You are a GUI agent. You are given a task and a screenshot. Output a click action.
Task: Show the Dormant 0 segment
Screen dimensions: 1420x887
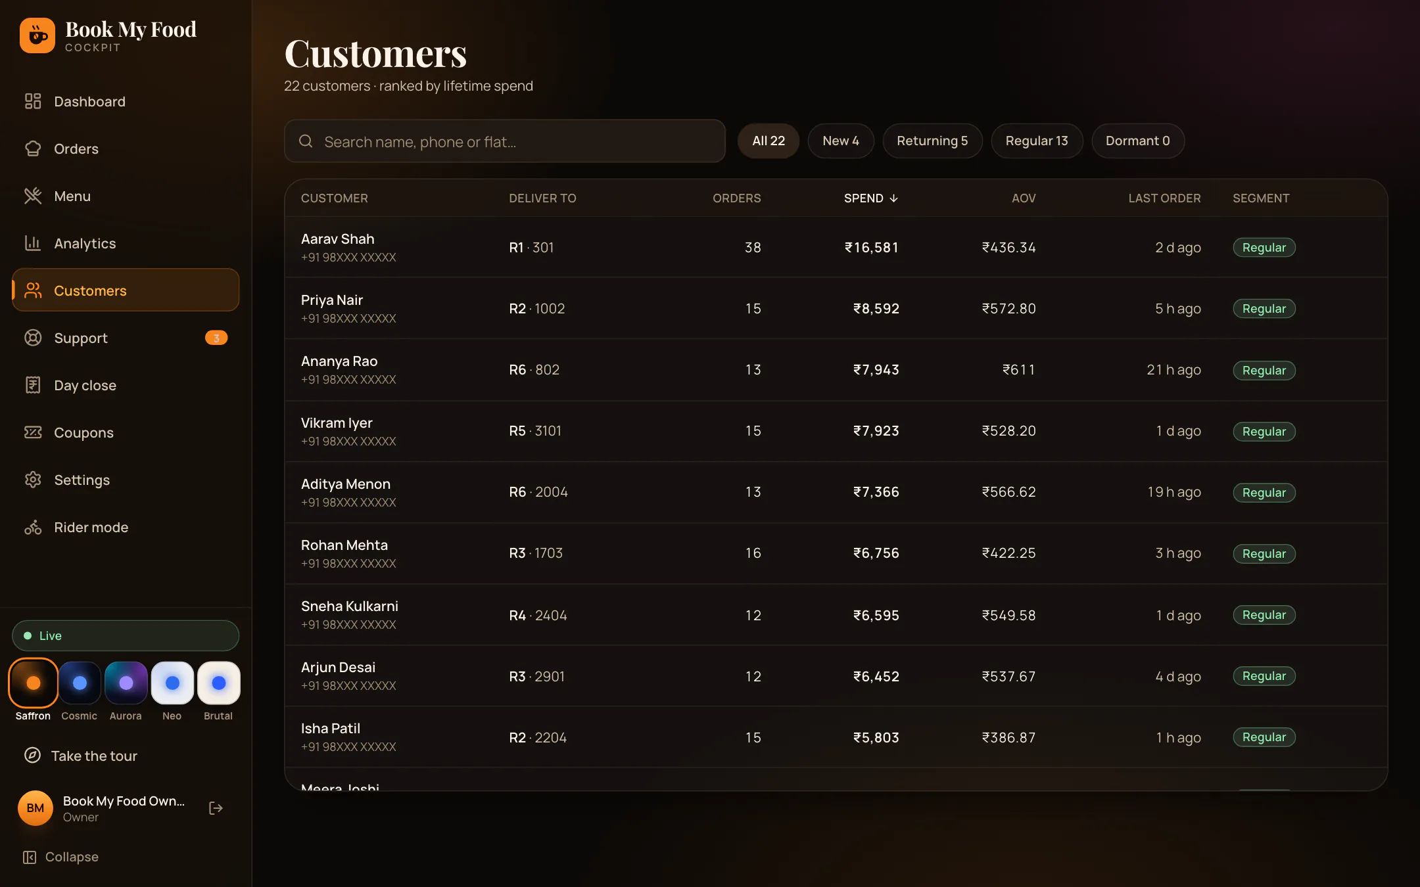(x=1138, y=141)
